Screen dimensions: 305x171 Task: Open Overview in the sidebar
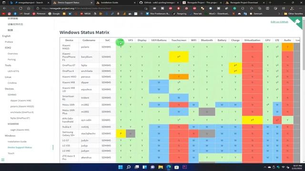click(x=13, y=54)
